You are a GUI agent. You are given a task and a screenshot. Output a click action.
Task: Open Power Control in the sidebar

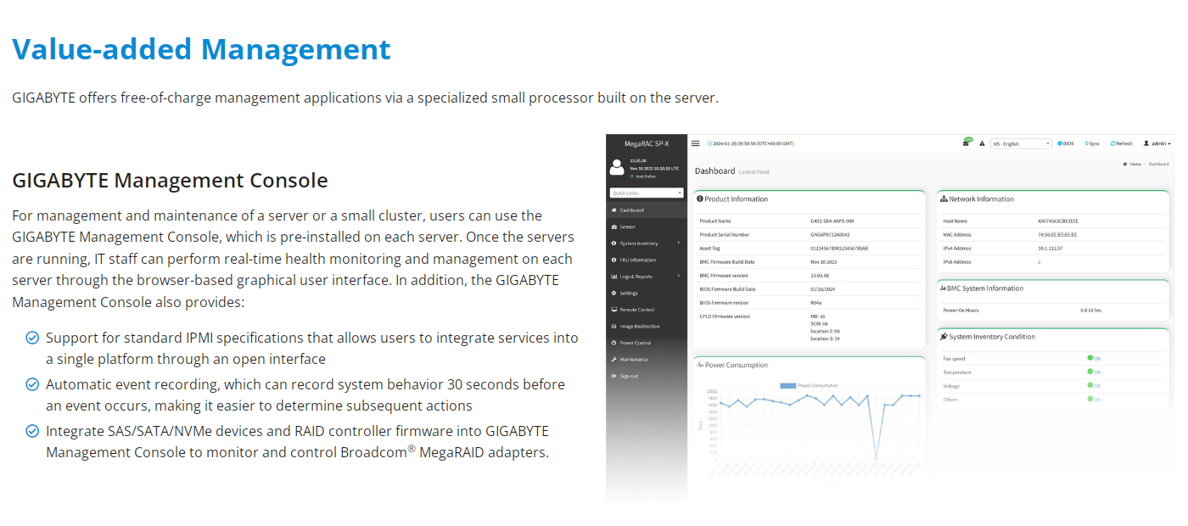(647, 343)
